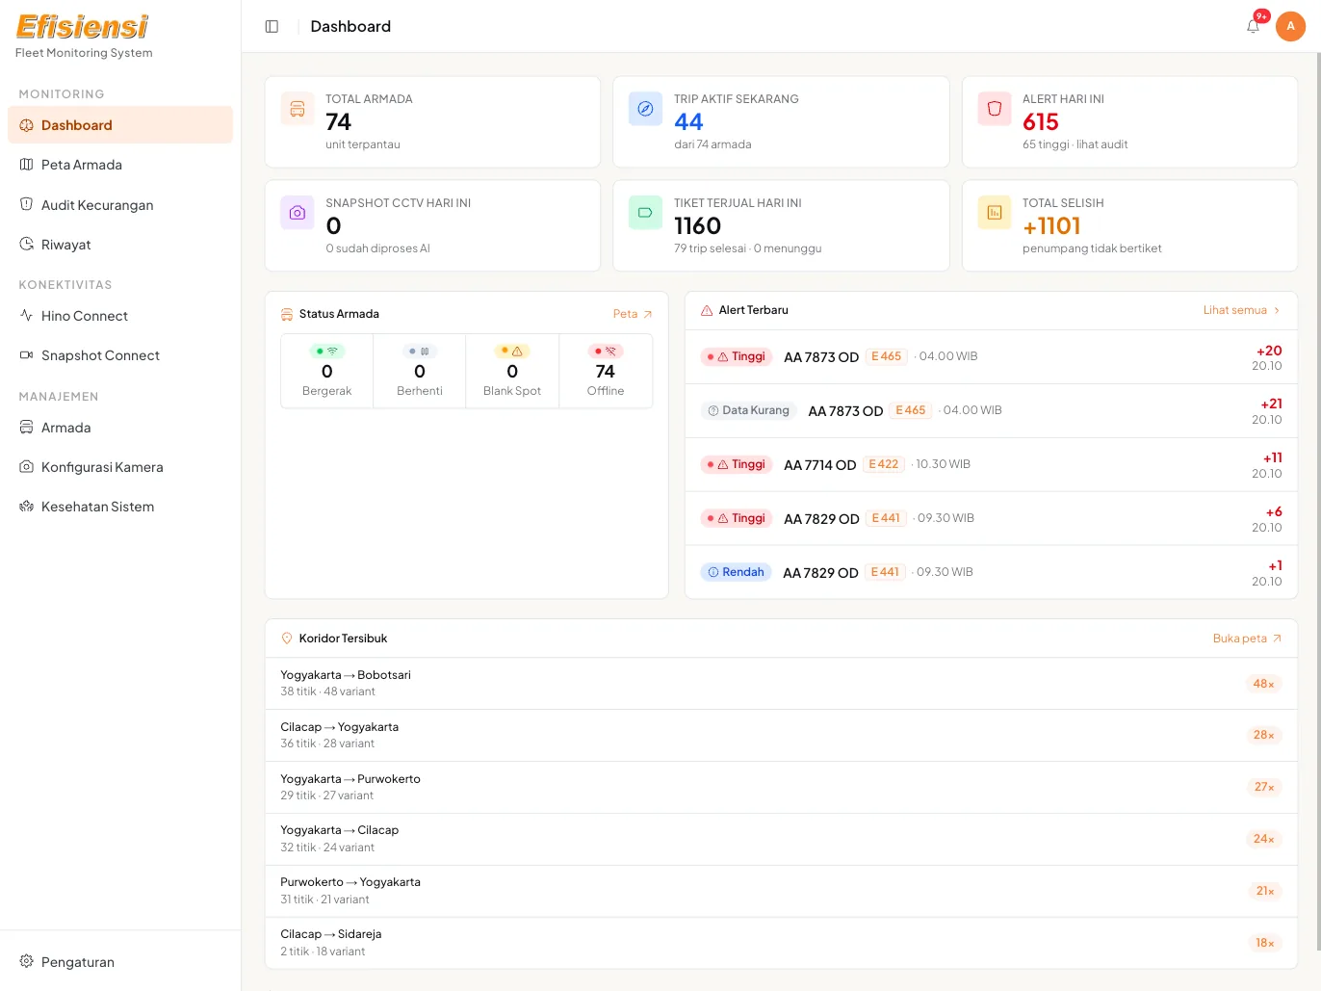The height and width of the screenshot is (991, 1321).
Task: Open Armada management page
Action: tap(120, 428)
